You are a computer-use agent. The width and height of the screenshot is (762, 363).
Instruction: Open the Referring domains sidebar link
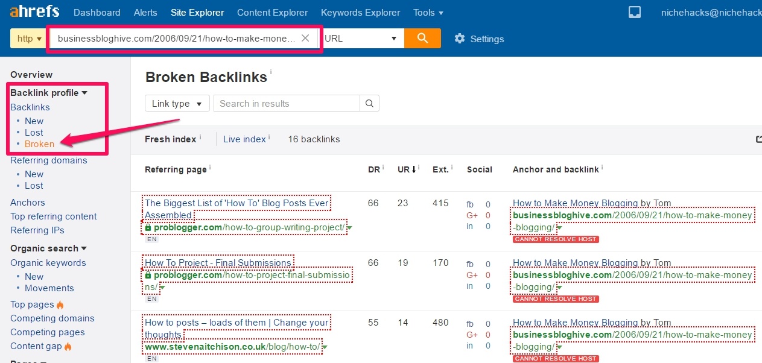pyautogui.click(x=49, y=160)
